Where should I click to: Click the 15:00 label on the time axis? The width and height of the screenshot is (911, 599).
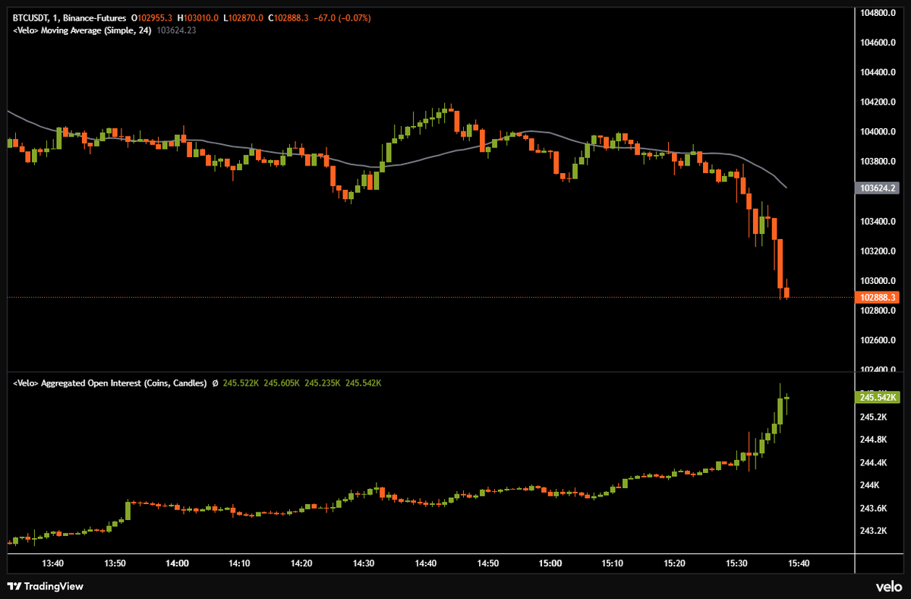coord(550,564)
